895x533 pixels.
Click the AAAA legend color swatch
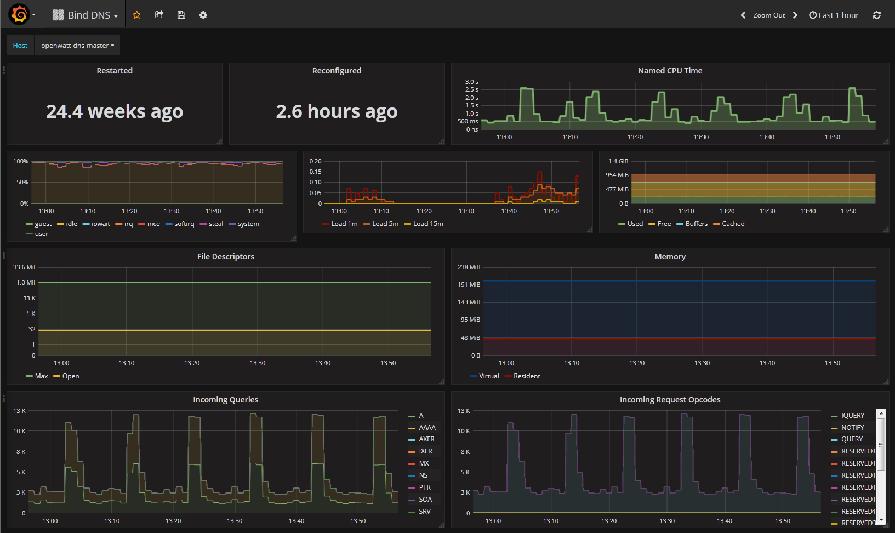pos(412,428)
